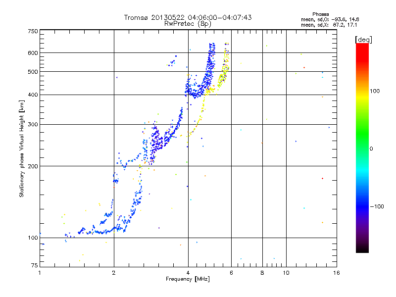Click the x-axis tick label '2'

pos(114,273)
